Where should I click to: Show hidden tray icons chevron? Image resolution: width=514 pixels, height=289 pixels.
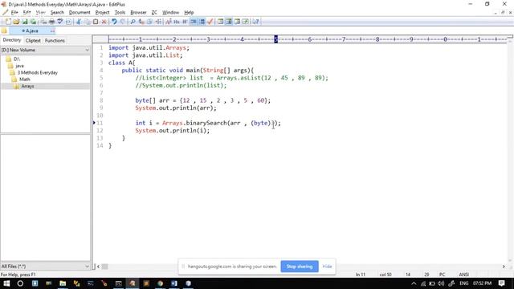coord(414,283)
